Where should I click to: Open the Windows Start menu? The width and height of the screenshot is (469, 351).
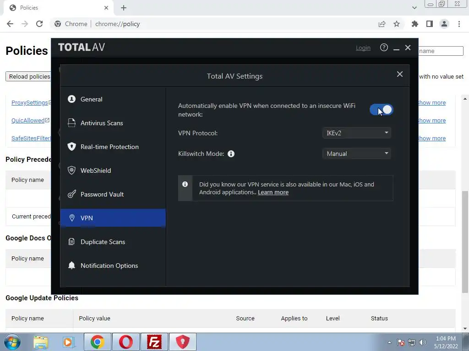click(12, 342)
